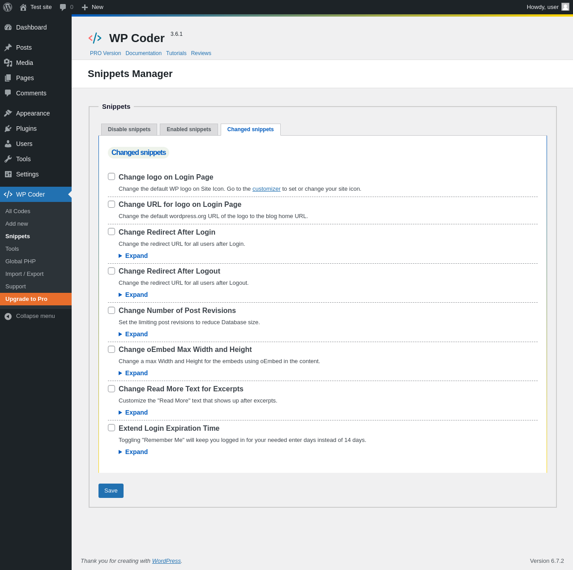Enable Change Number of Post Revisions

pos(111,310)
